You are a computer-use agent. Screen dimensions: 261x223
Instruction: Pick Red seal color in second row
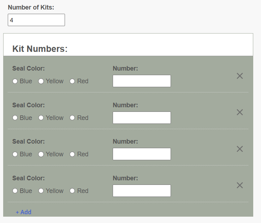pyautogui.click(x=72, y=118)
